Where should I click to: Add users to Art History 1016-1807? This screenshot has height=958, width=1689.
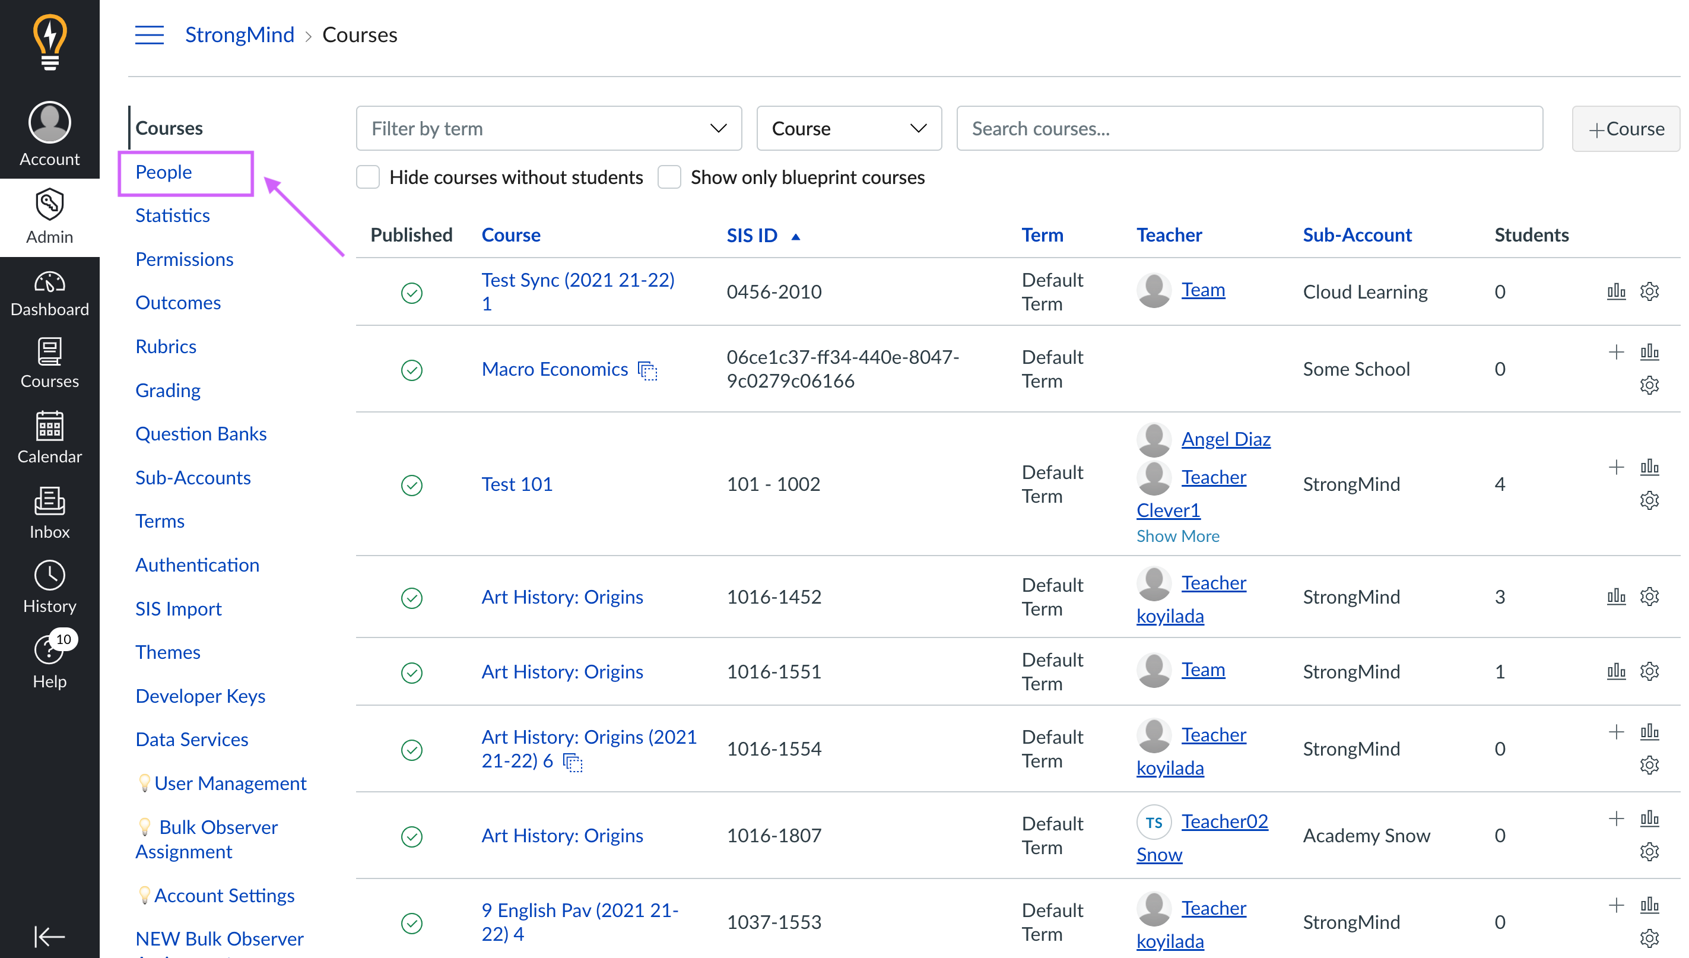tap(1616, 819)
